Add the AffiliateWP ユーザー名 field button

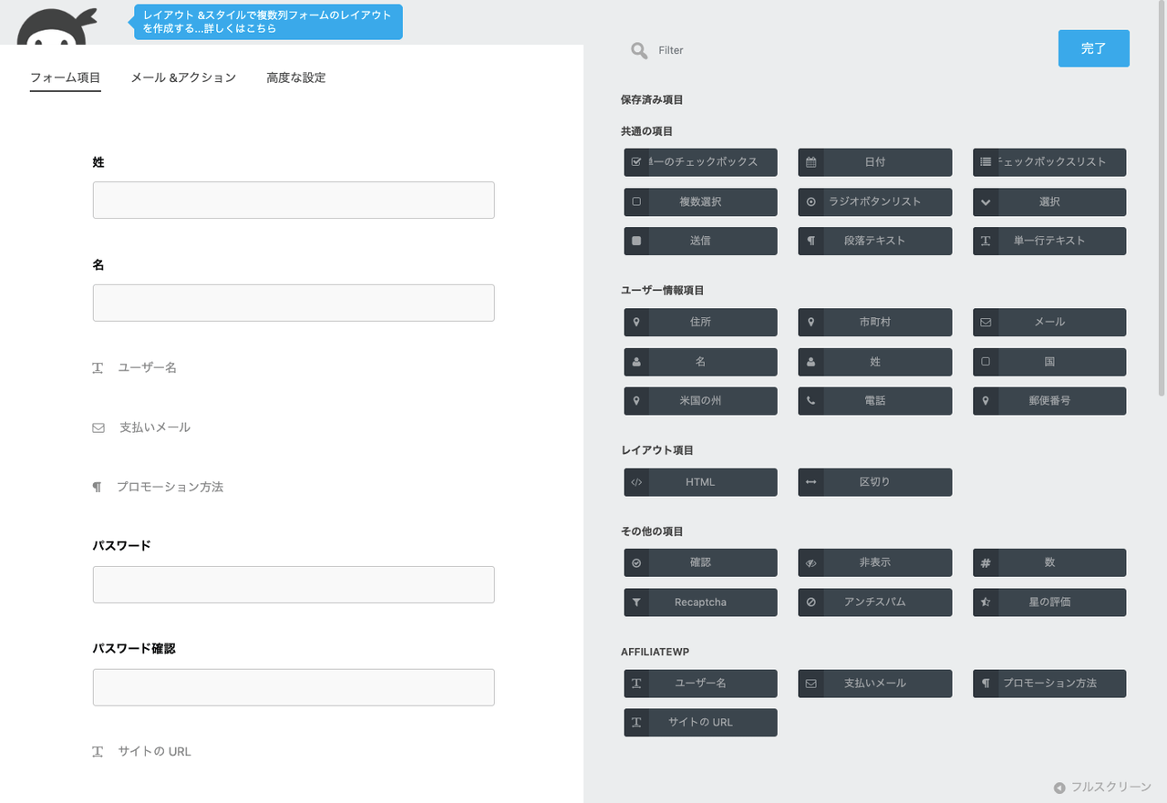pyautogui.click(x=700, y=684)
